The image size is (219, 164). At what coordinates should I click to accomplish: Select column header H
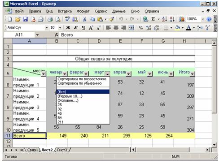click(x=184, y=41)
